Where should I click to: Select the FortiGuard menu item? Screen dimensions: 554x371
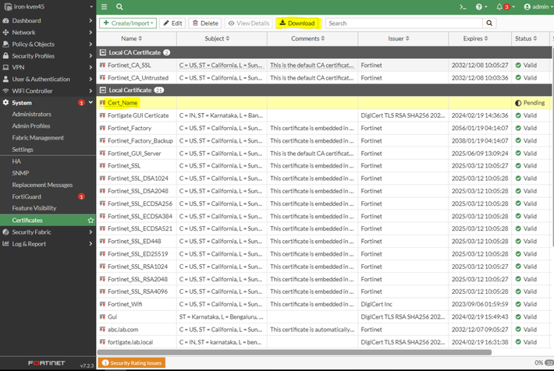click(27, 196)
